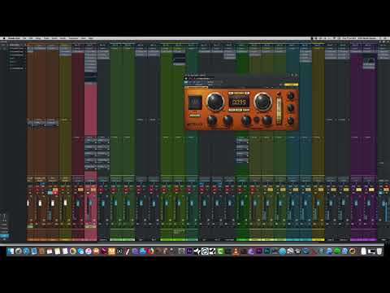
Task: Click the 0095 numeric display on the plugin
Action: 239,102
